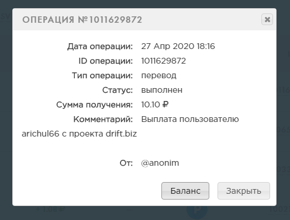Screen dimensions: 290x220
Task: Click the Закрыть button
Action: click(x=244, y=191)
